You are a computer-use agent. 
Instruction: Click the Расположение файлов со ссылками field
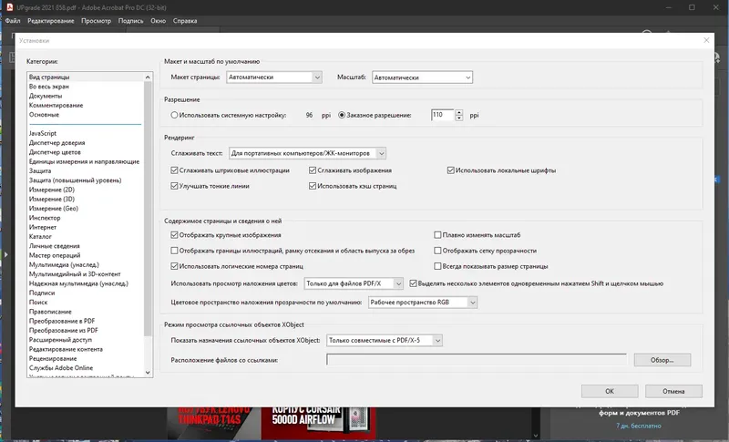pyautogui.click(x=477, y=360)
